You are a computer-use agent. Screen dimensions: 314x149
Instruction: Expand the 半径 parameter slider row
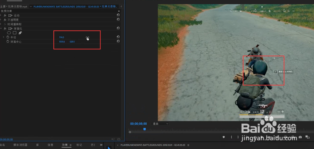point(3,37)
